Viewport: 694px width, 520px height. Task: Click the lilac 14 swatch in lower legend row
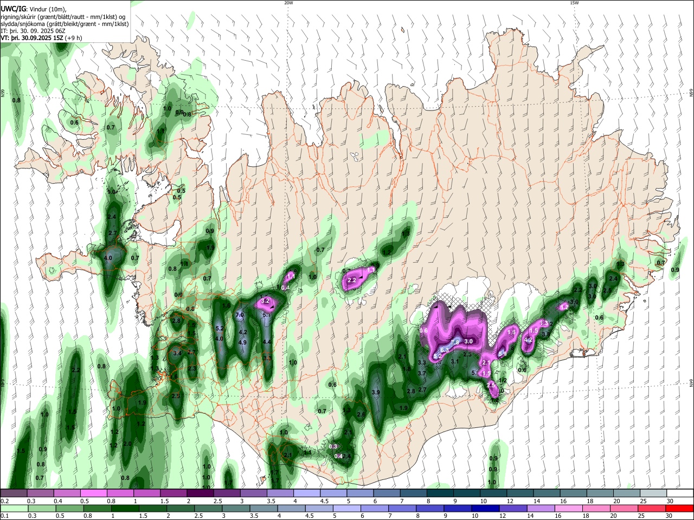click(x=541, y=508)
